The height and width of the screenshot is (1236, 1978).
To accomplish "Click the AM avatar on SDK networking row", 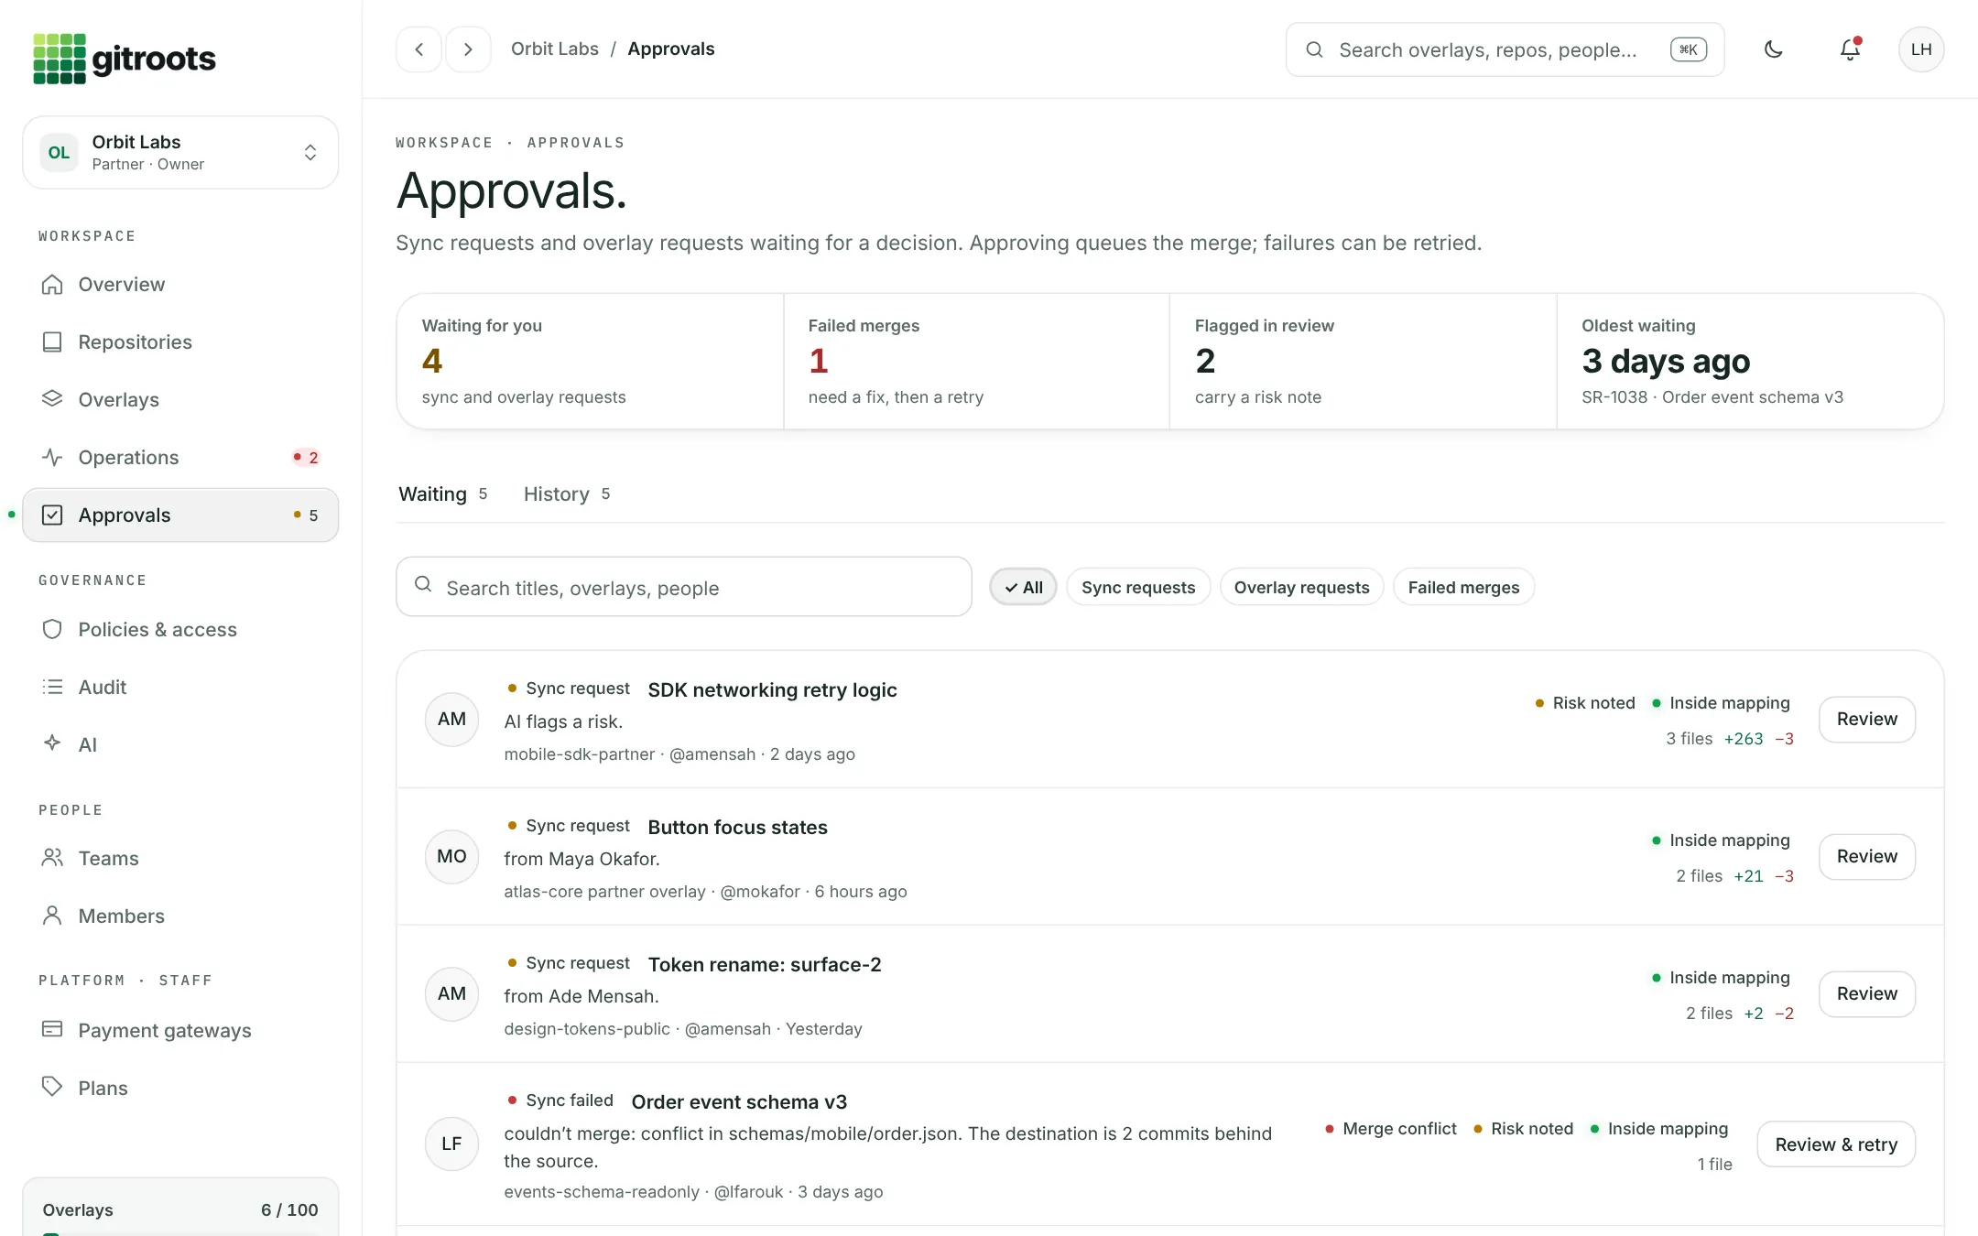I will coord(451,720).
